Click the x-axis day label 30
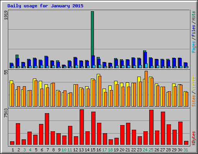Screen dimensions: 198x154 180,150
